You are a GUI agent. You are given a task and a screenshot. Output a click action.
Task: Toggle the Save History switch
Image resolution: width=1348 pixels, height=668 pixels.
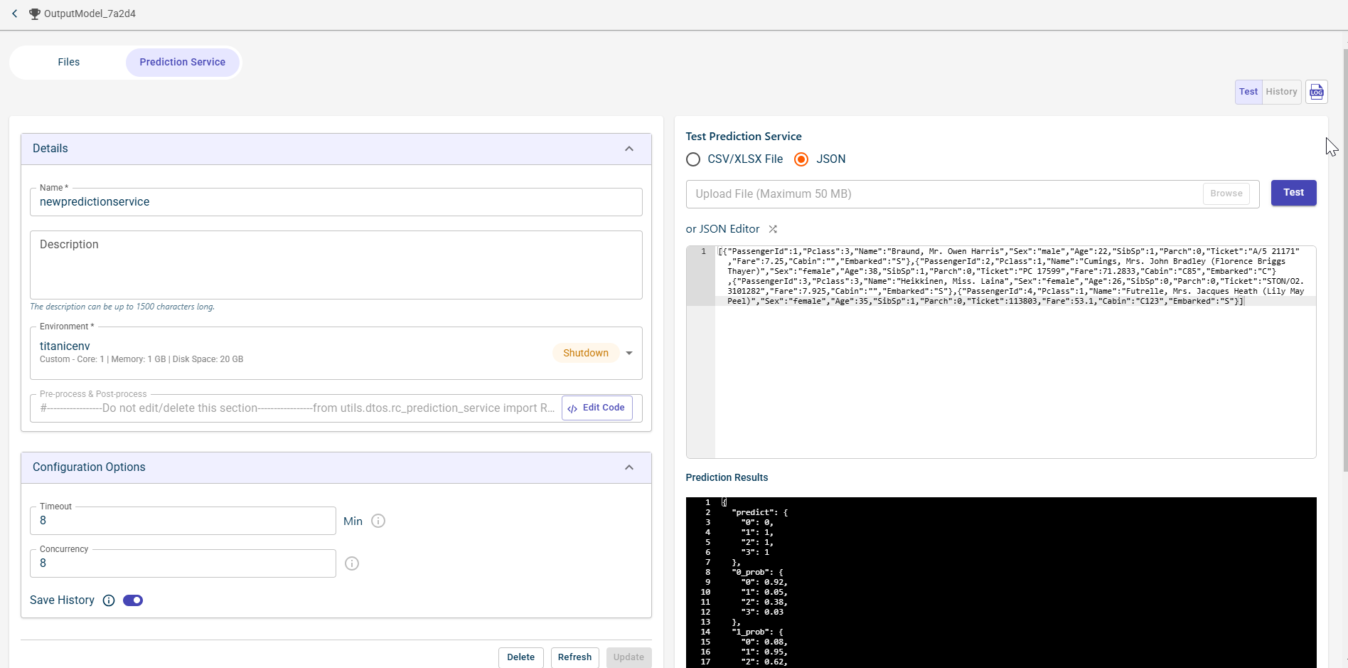point(133,600)
